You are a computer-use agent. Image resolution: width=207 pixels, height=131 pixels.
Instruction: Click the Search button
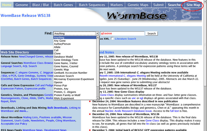click(x=151, y=33)
